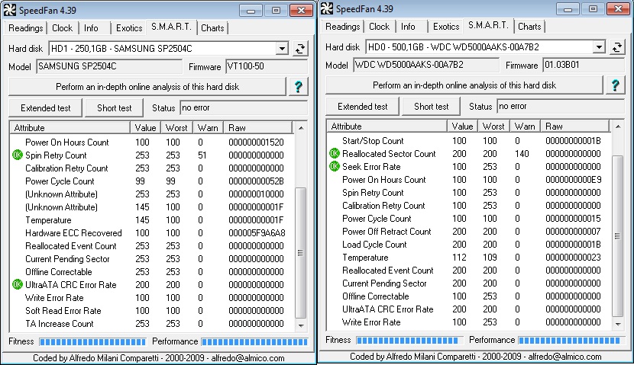Select Load Cycle Count row
The height and width of the screenshot is (365, 634).
pos(469,245)
